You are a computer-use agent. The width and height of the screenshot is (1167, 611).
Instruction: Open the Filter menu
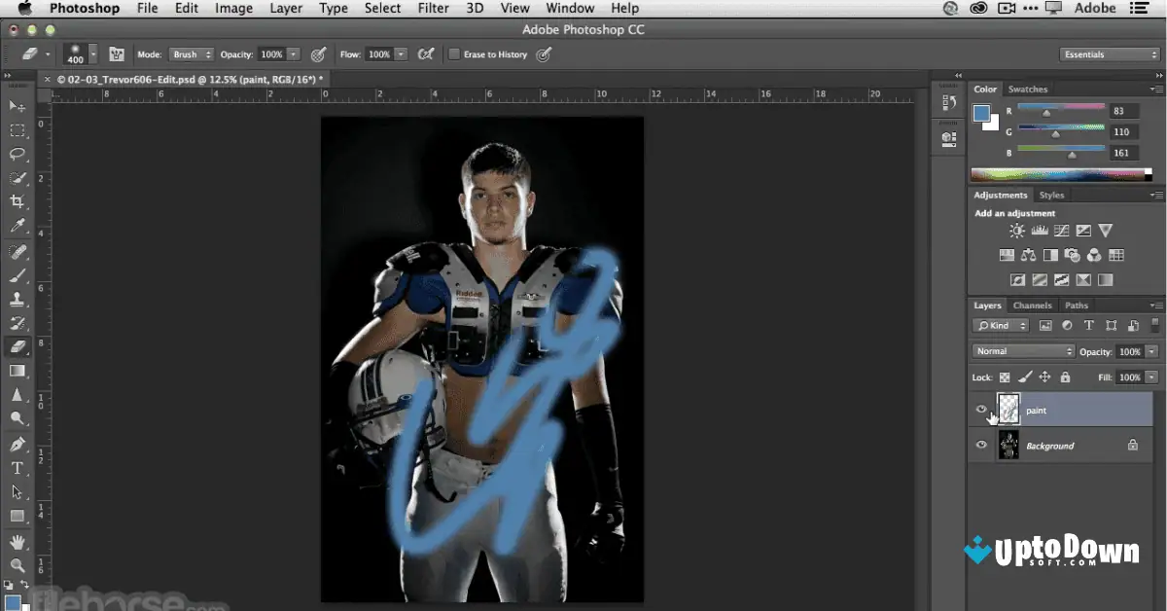[x=433, y=9]
